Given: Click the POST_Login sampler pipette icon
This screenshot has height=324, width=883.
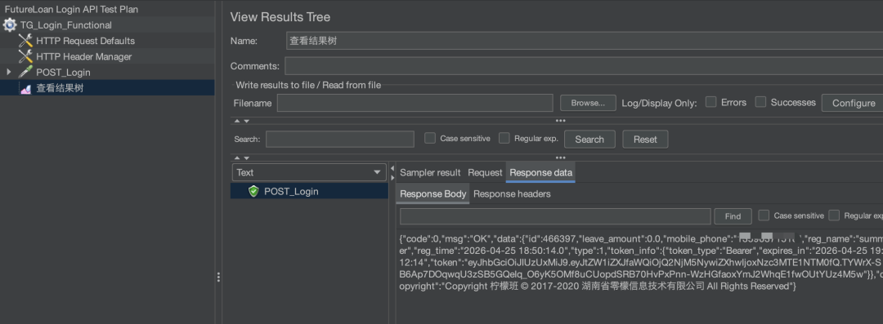Looking at the screenshot, I should [25, 73].
